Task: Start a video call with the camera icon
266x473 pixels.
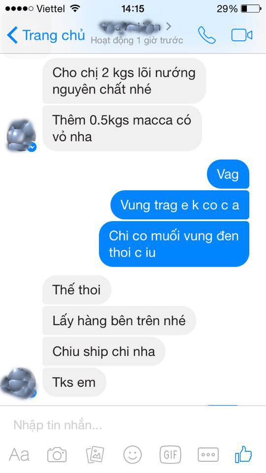Action: tap(241, 35)
